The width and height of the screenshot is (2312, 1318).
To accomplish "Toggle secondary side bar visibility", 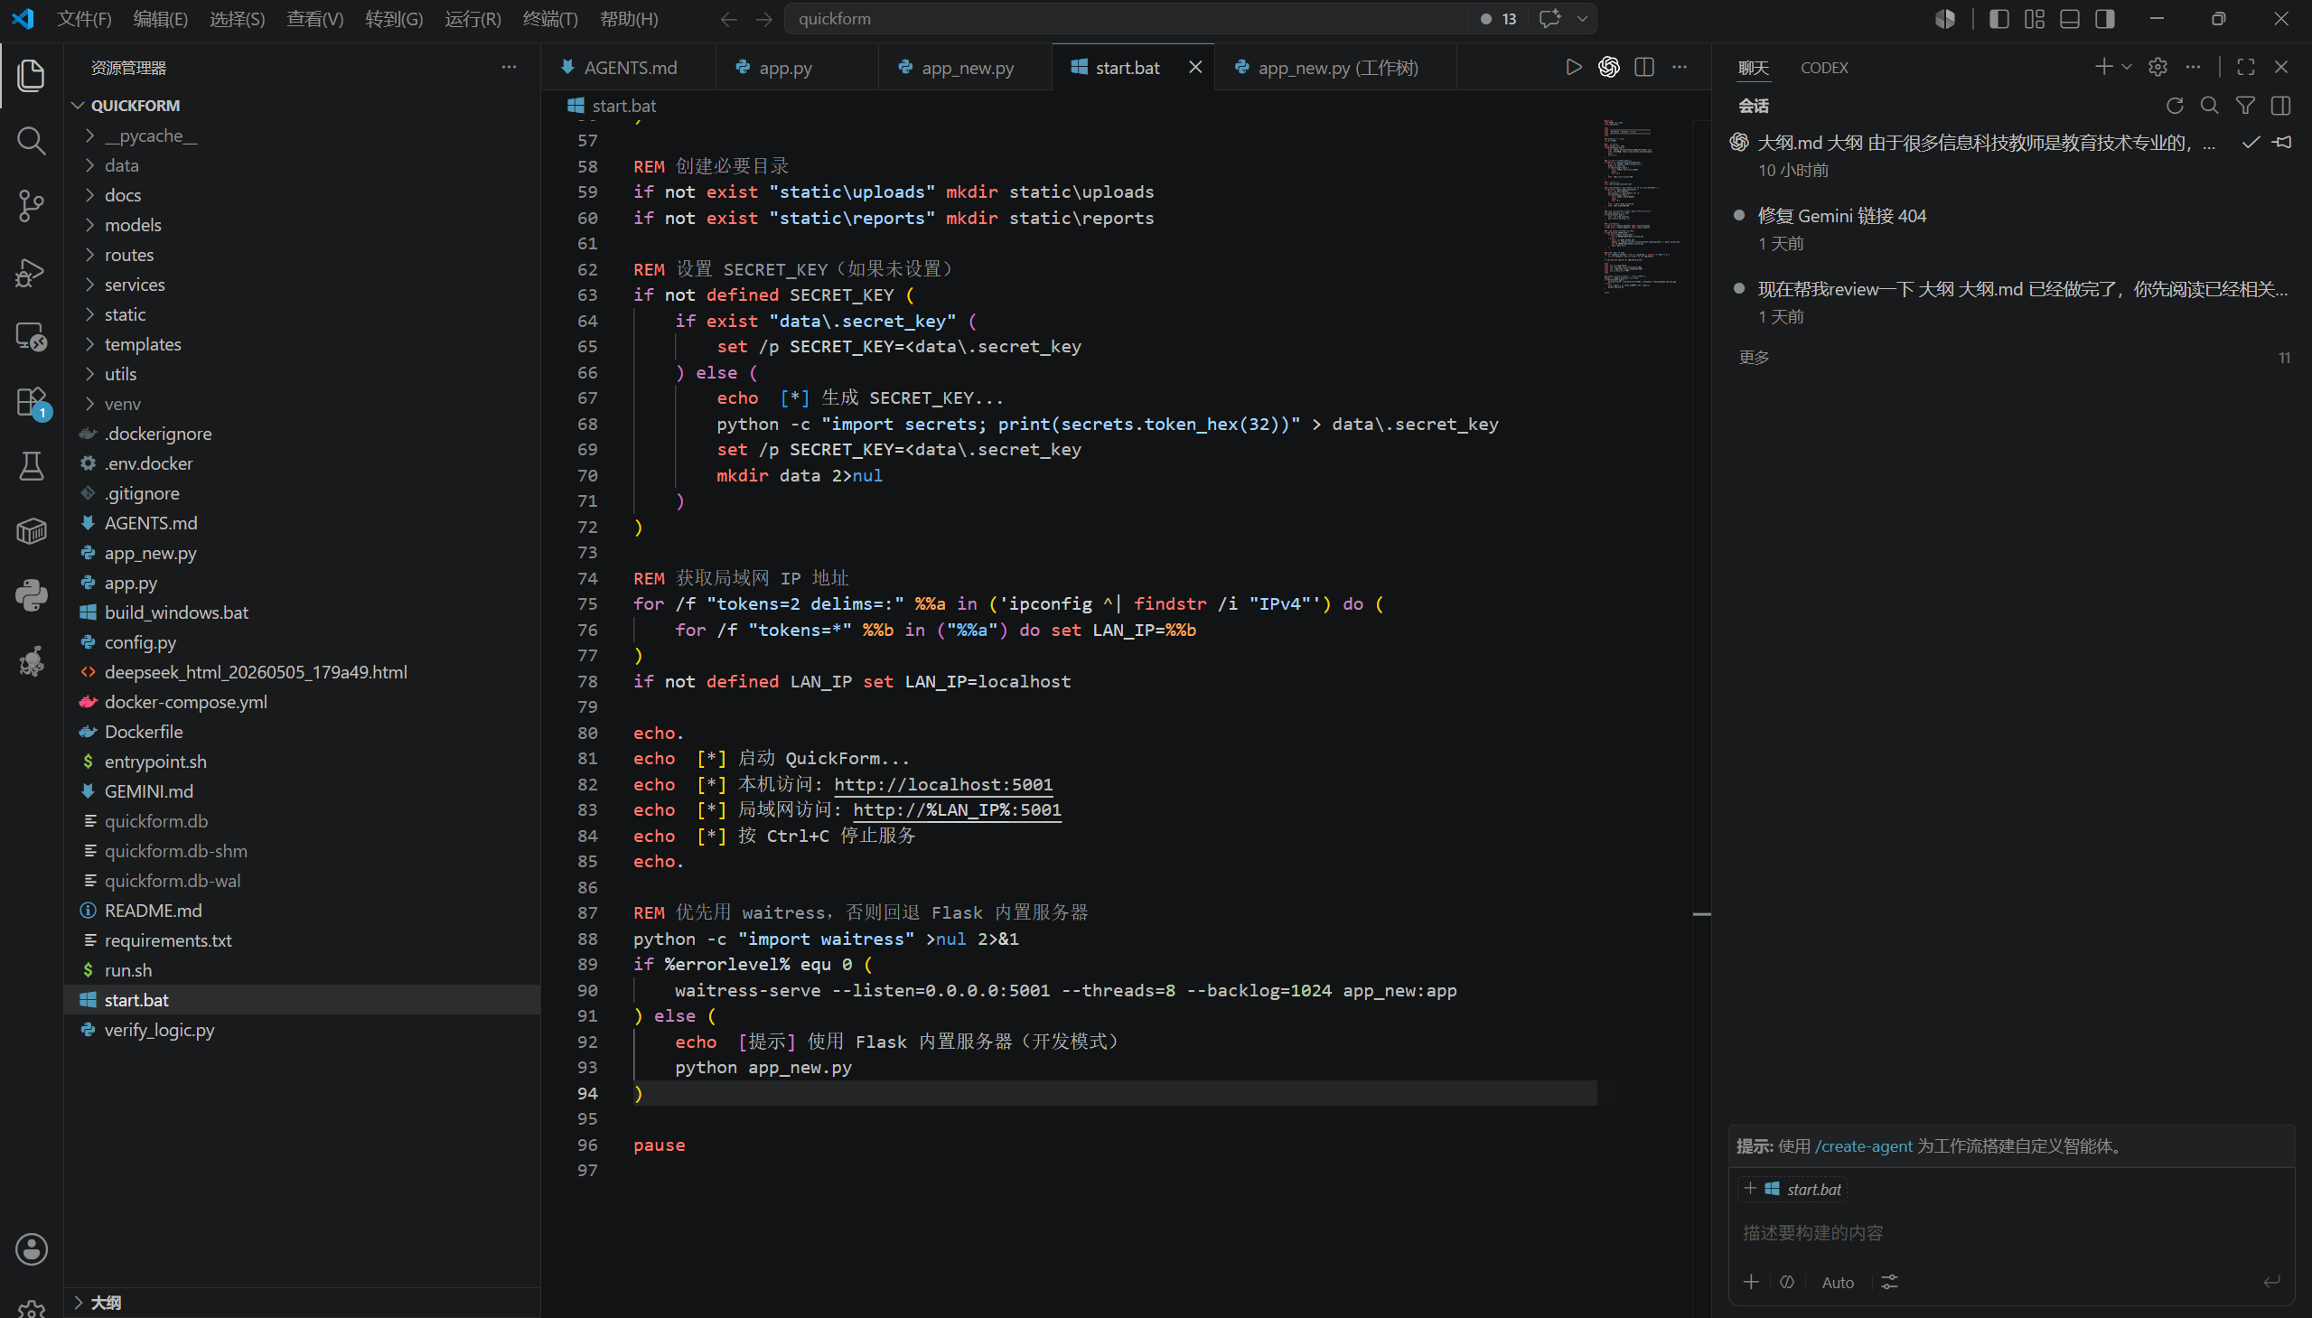I will [2105, 19].
